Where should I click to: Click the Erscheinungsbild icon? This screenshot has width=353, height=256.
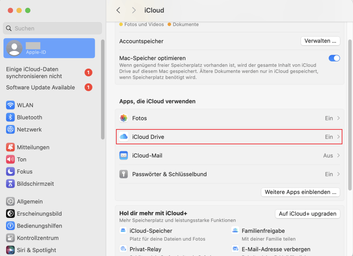tap(10, 214)
